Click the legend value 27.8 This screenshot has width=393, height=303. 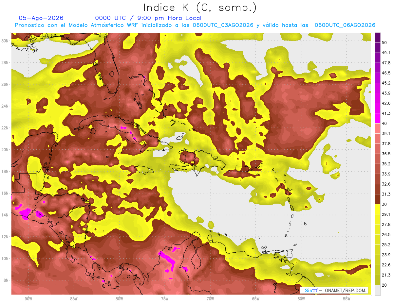coord(386,225)
